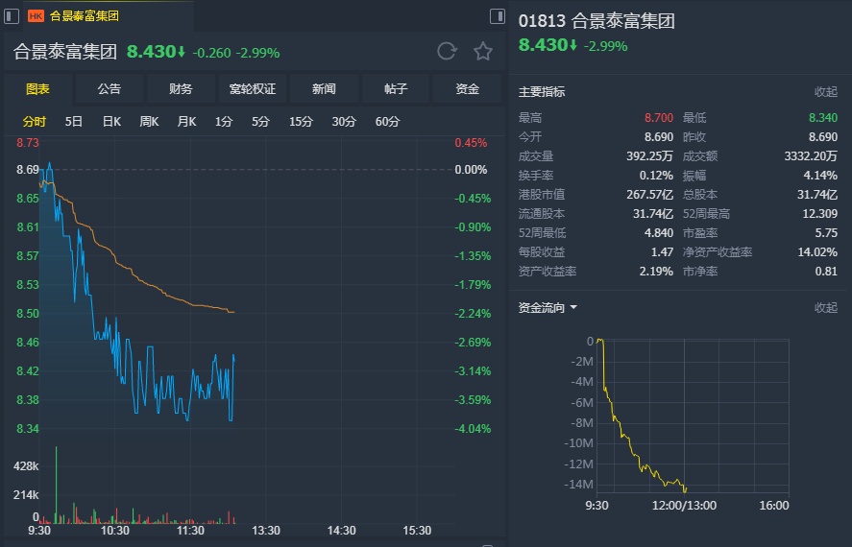This screenshot has width=852, height=547.
Task: Click the 市盈率 value 5.75
Action: point(826,233)
